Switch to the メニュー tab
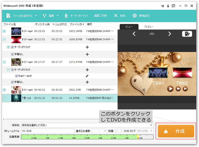Image resolution: width=199 pixels, height=147 pixels. point(129,27)
